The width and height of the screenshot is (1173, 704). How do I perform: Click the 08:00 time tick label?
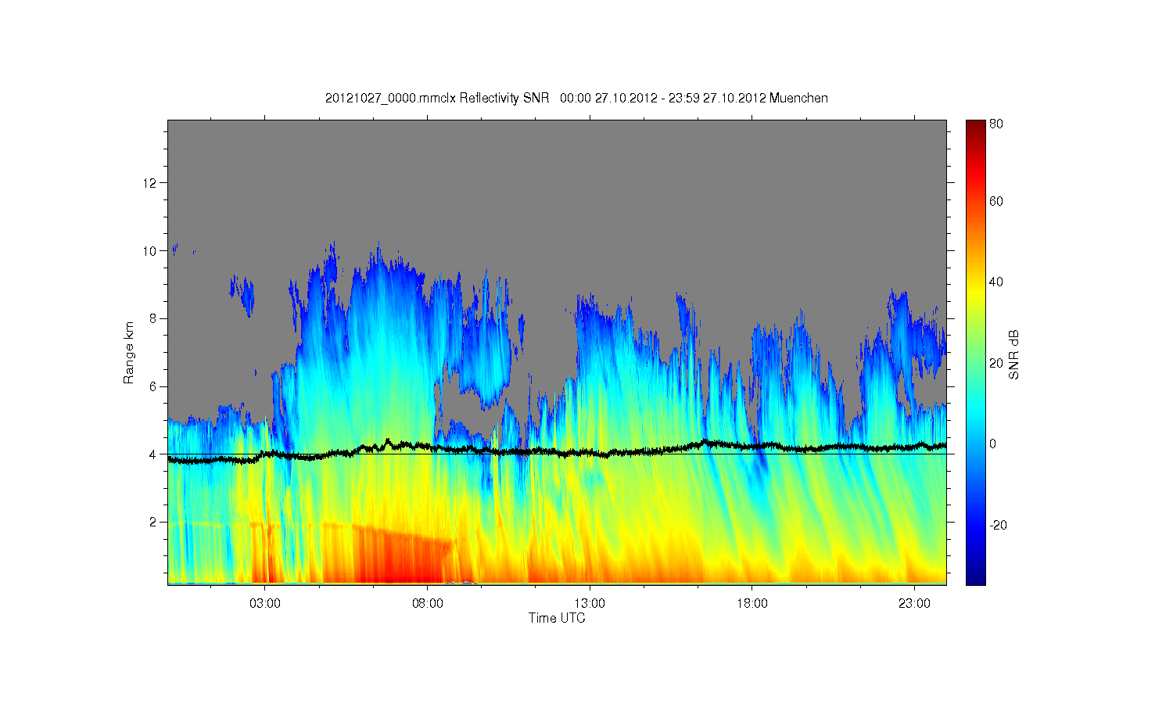pyautogui.click(x=427, y=604)
